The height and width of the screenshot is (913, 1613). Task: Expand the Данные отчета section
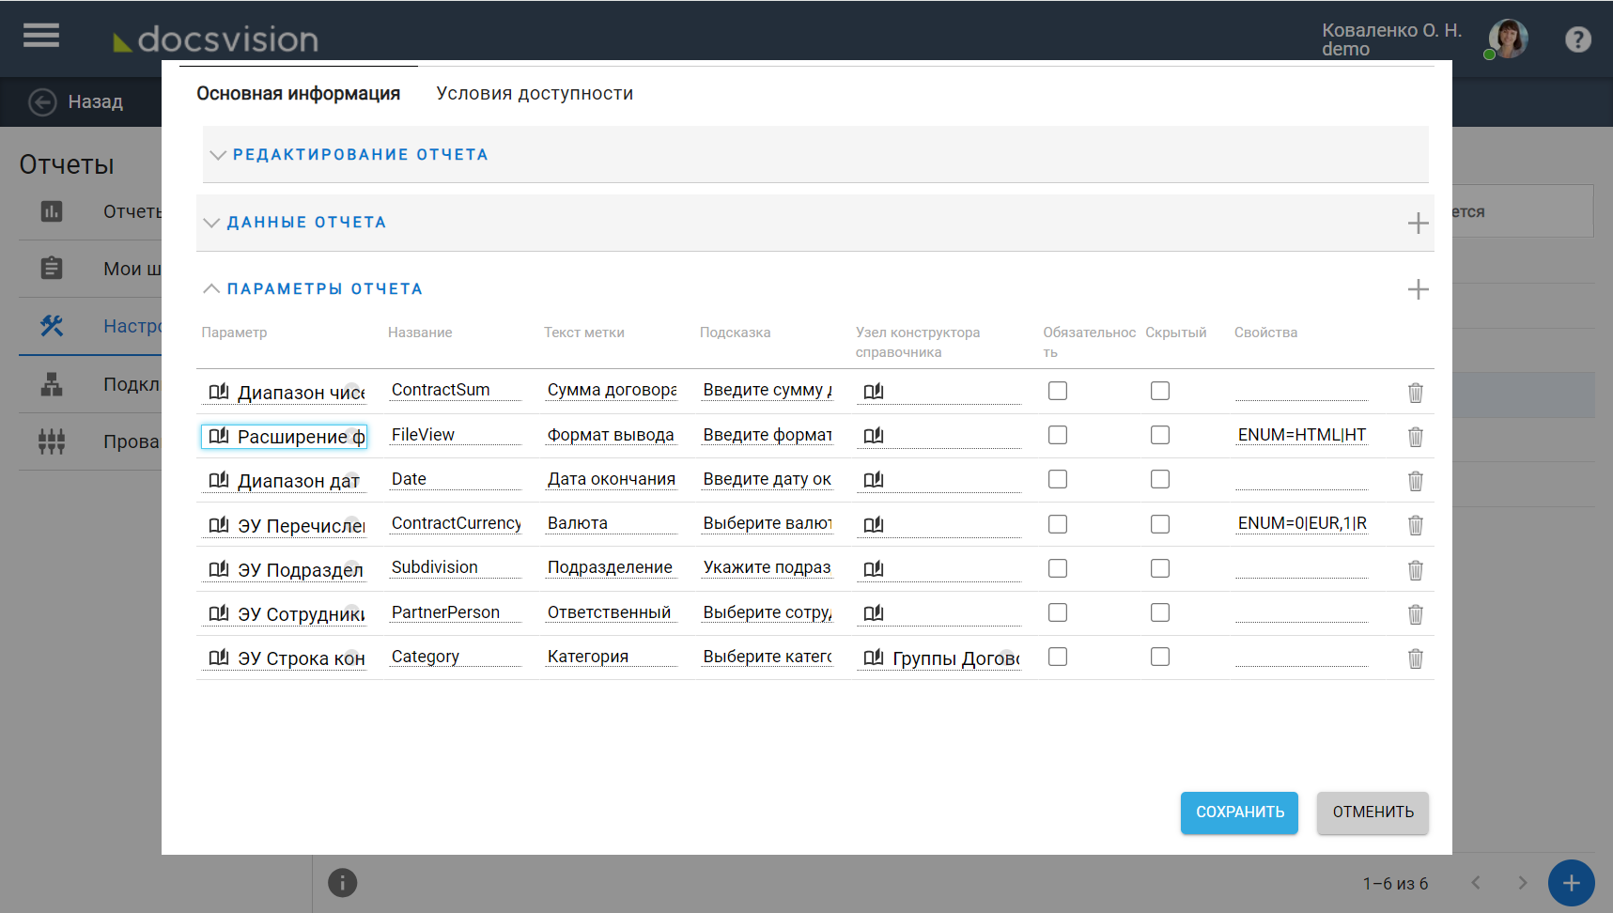tap(306, 223)
